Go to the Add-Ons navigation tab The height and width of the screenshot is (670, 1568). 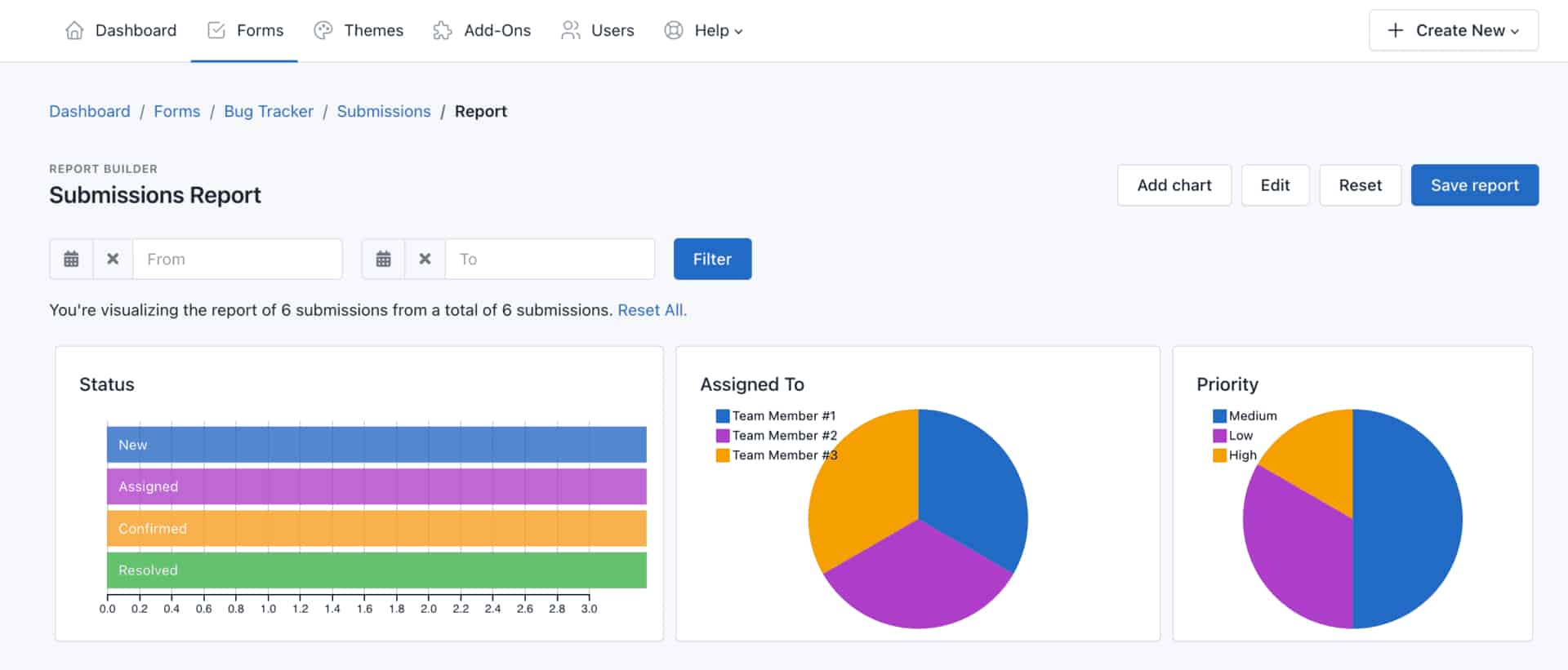point(497,31)
